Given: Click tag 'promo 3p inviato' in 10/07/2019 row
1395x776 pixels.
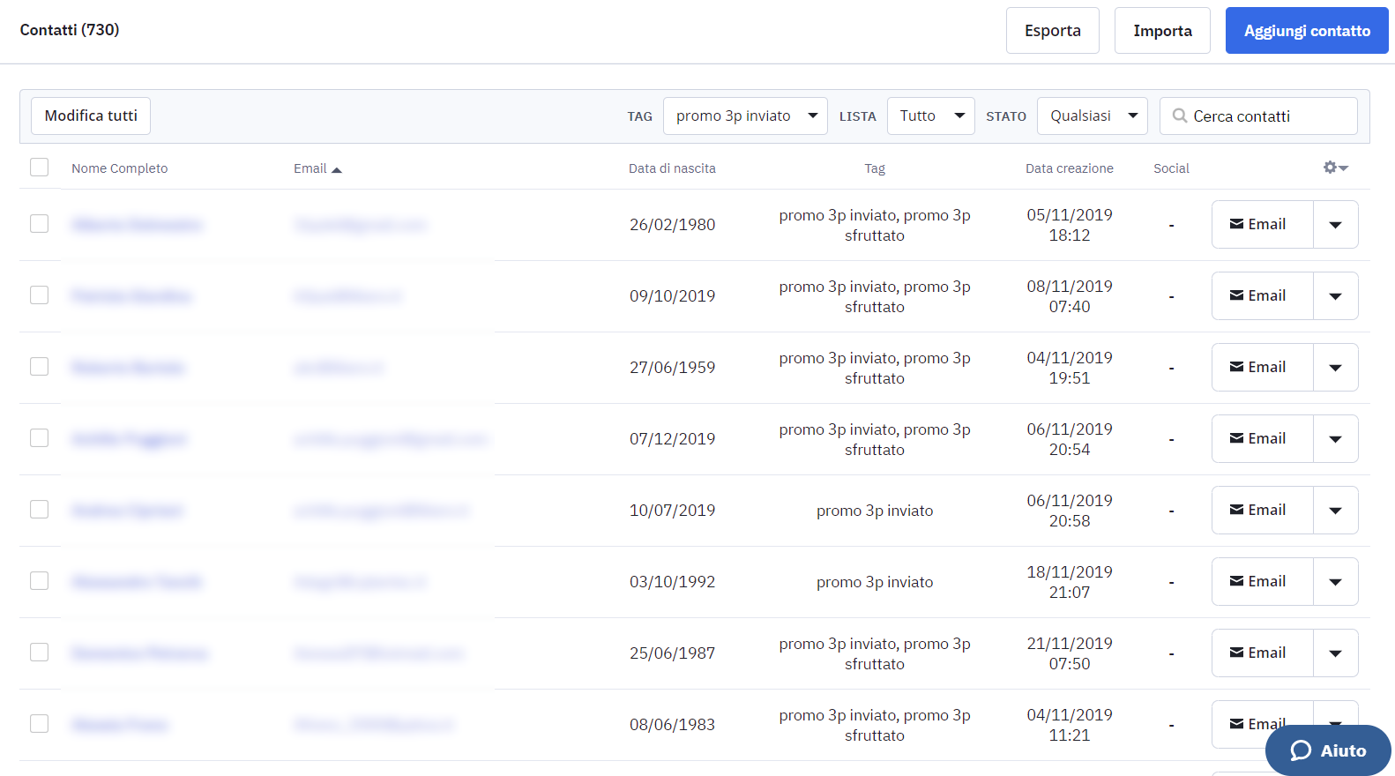Looking at the screenshot, I should point(875,511).
